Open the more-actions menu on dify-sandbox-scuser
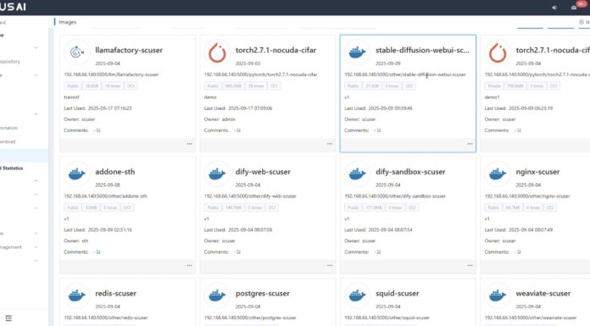The height and width of the screenshot is (326, 590). click(x=470, y=266)
